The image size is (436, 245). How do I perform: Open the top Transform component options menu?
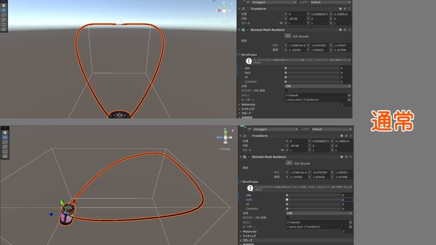click(350, 9)
